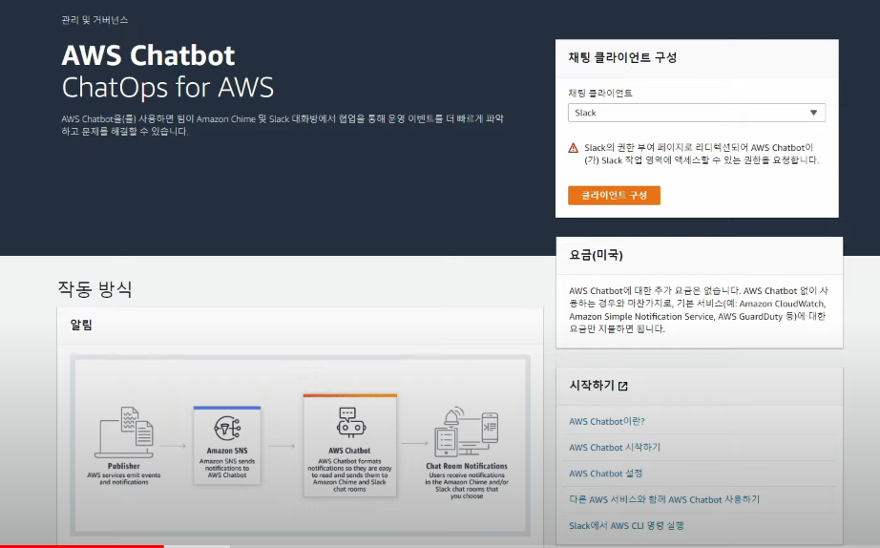Click the AWS Chatbot robot icon in diagram
This screenshot has height=548, width=880.
350,423
